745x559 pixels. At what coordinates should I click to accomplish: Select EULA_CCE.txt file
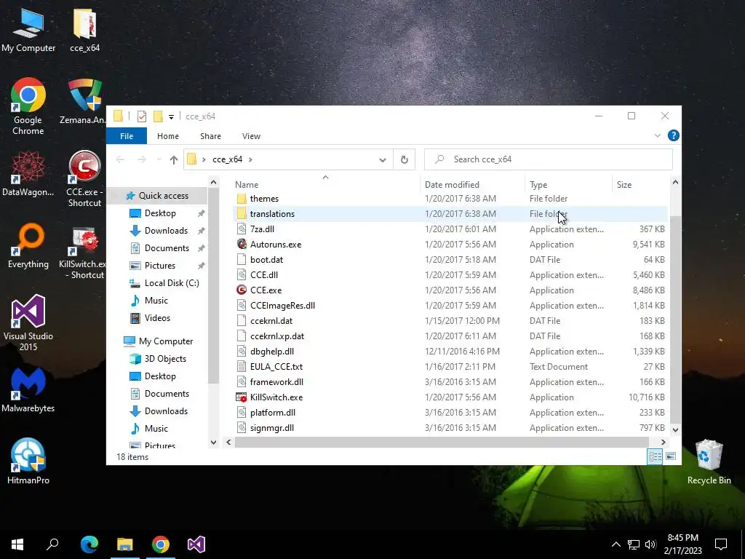[276, 367]
